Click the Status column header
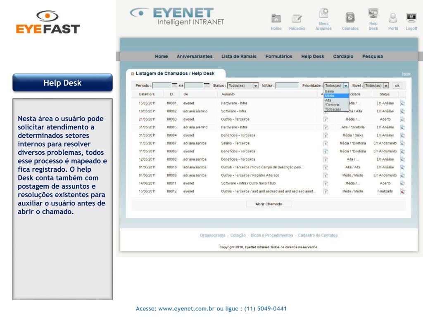This screenshot has height=317, width=423. (x=385, y=95)
